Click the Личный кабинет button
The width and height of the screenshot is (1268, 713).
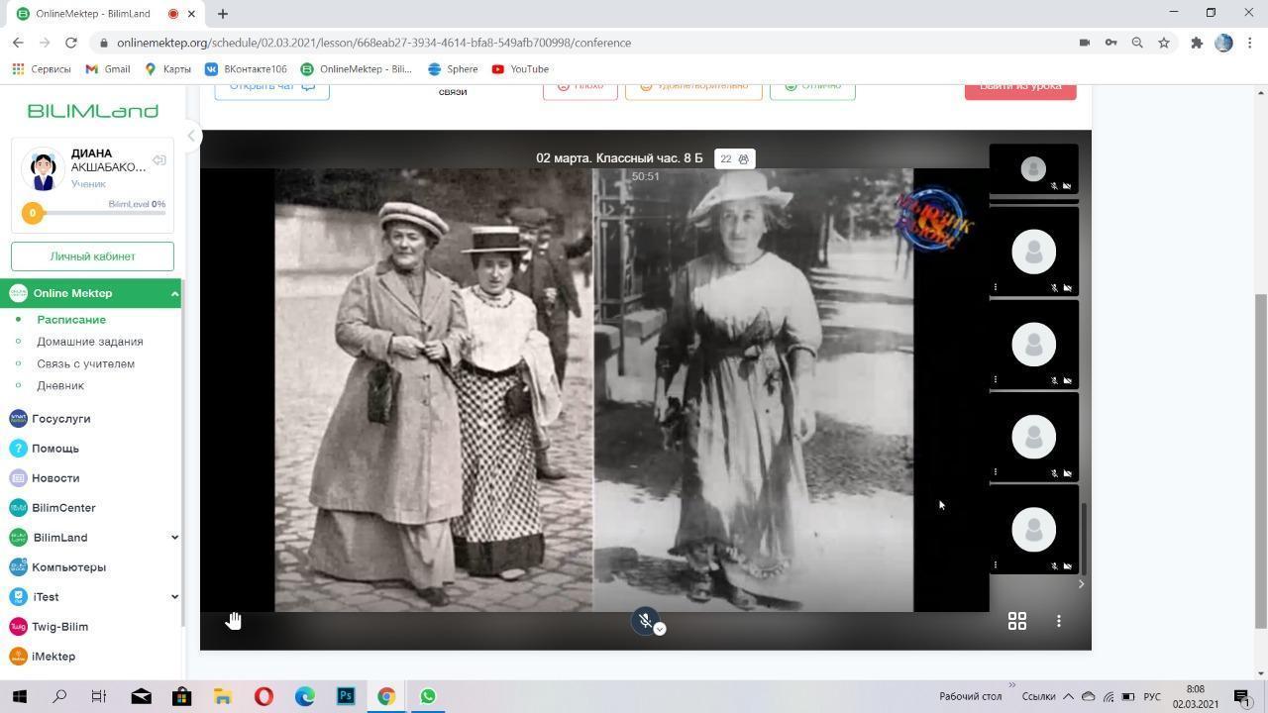tap(92, 256)
